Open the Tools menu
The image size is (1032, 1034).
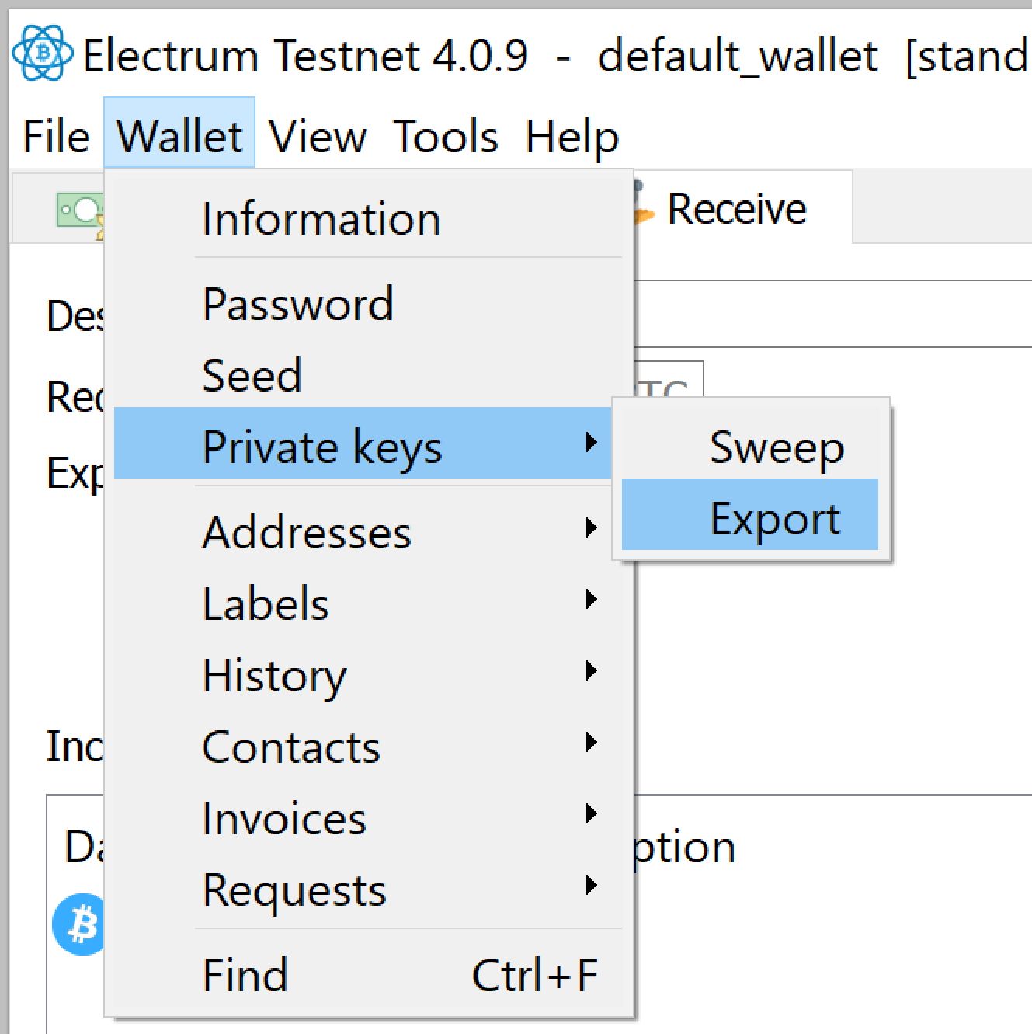click(446, 137)
